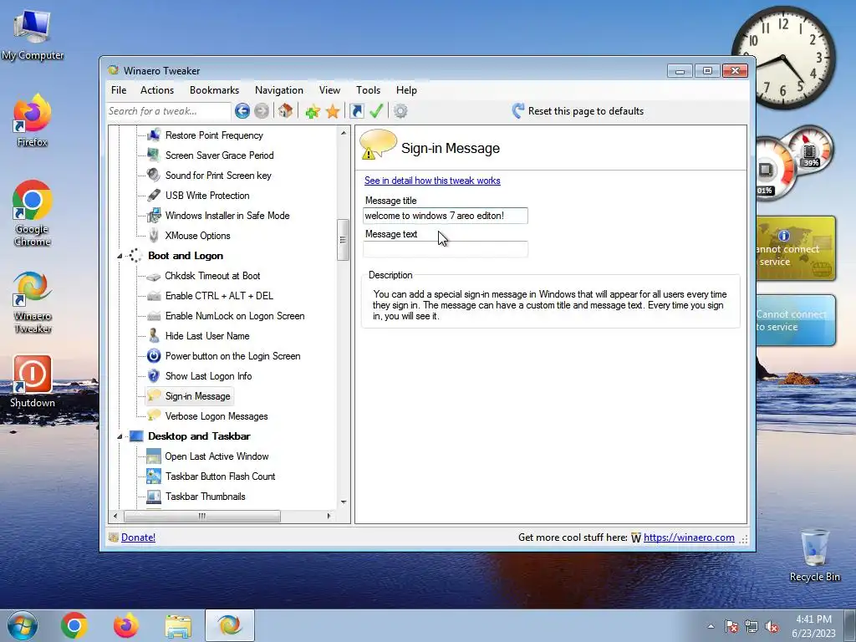Click the taskbar clock showing 4:41 PM
This screenshot has height=642, width=856.
tap(813, 626)
